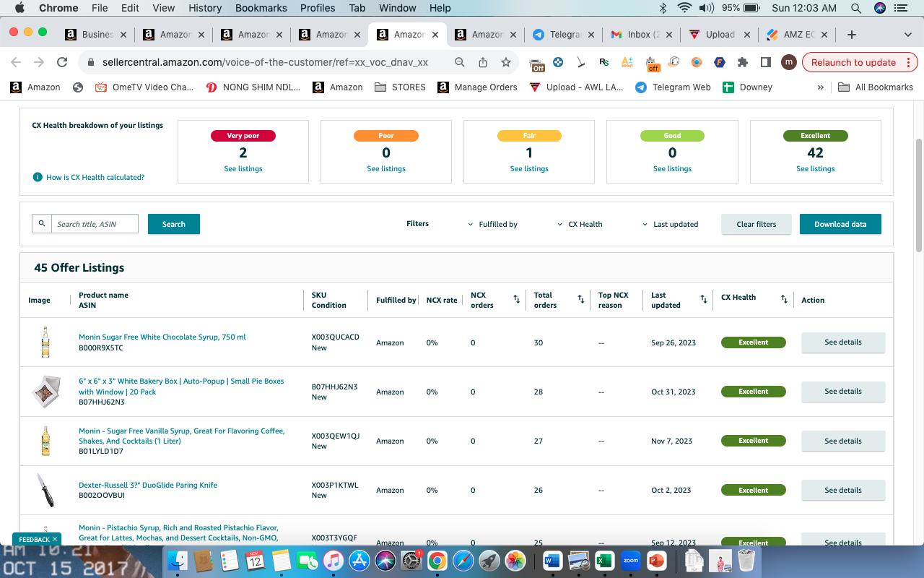Open Safari from the Dock
The width and height of the screenshot is (924, 578).
(463, 560)
